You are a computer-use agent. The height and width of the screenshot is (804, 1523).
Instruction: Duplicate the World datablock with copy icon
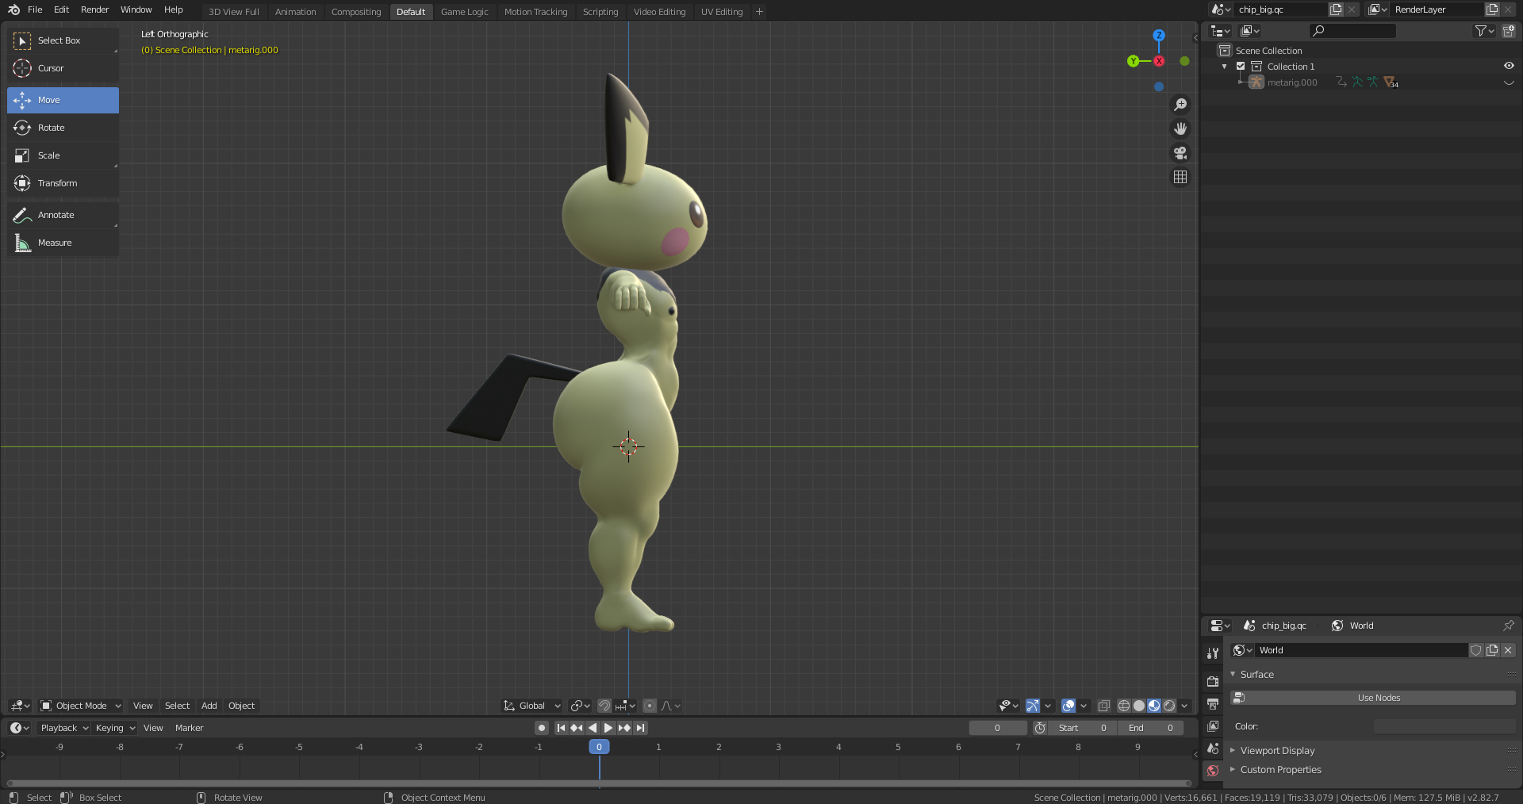click(1492, 650)
